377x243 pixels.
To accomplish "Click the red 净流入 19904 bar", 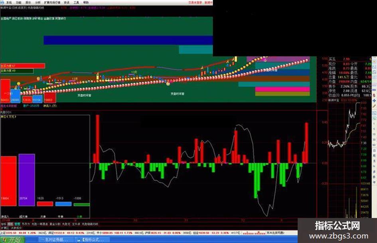I will click(8, 181).
